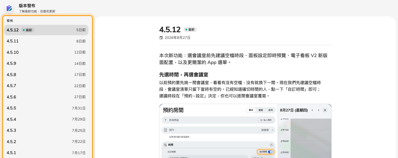
Task: Open release 4.5.11 from the sidebar
Action: point(46,41)
